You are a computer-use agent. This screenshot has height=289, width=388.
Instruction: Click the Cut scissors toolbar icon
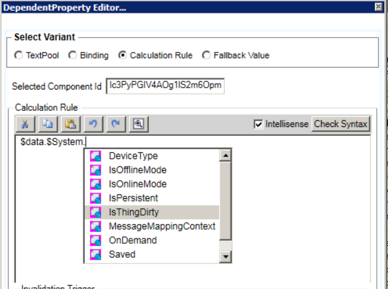[25, 124]
